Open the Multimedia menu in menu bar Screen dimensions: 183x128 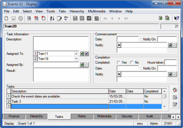[96, 11]
